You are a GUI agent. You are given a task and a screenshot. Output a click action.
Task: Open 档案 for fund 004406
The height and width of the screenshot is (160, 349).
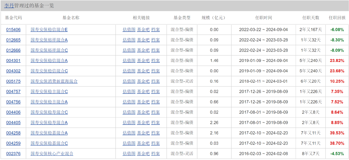click(x=155, y=112)
